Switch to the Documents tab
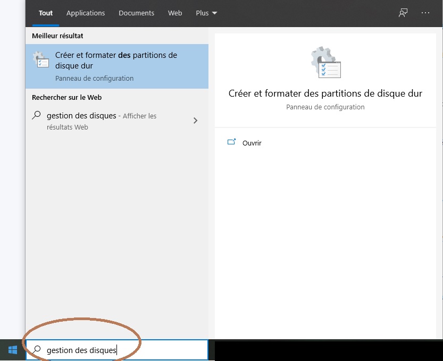This screenshot has width=443, height=361. click(x=137, y=13)
